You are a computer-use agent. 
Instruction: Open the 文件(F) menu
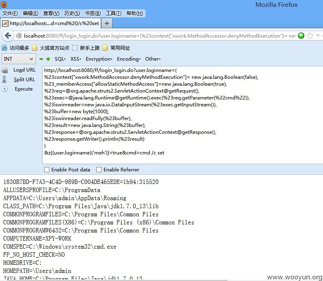point(10,13)
